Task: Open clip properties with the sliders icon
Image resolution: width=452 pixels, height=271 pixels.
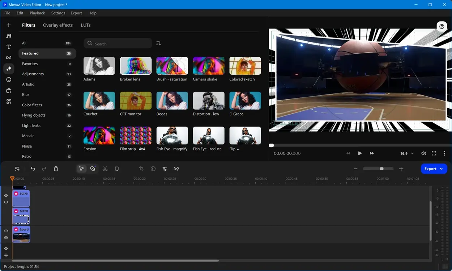Action: click(165, 169)
